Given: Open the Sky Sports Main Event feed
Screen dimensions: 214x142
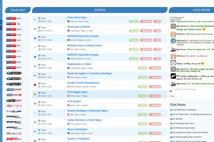Looking at the screenshot, I should pyautogui.click(x=14, y=18).
